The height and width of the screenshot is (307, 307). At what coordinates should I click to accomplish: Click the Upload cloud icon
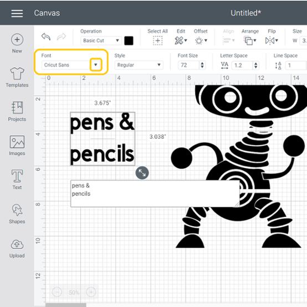(17, 244)
